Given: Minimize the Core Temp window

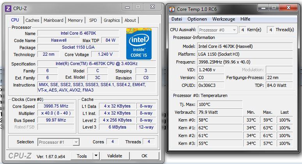Looking at the screenshot, I should coord(263,8).
